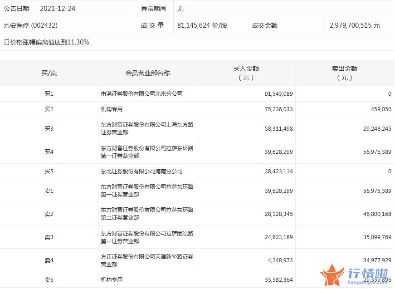Click the volume value 81,145,624 份/股

pos(202,25)
